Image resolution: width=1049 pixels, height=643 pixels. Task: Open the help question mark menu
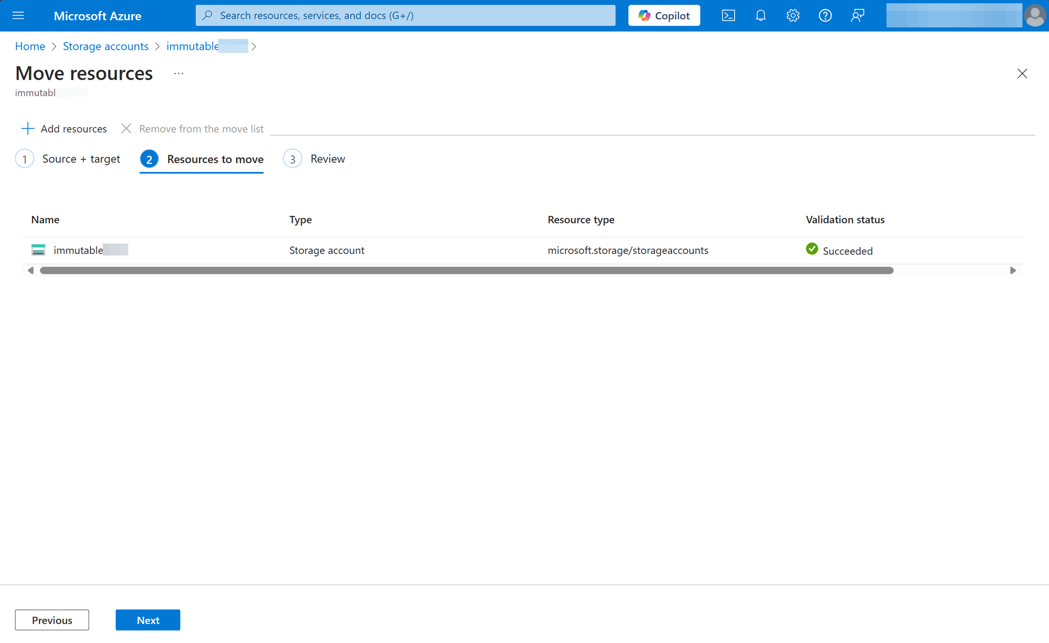825,16
